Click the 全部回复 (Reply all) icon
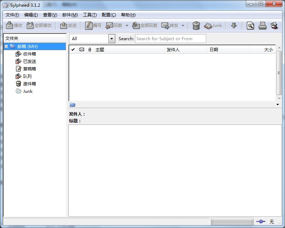The width and height of the screenshot is (285, 228). click(145, 26)
